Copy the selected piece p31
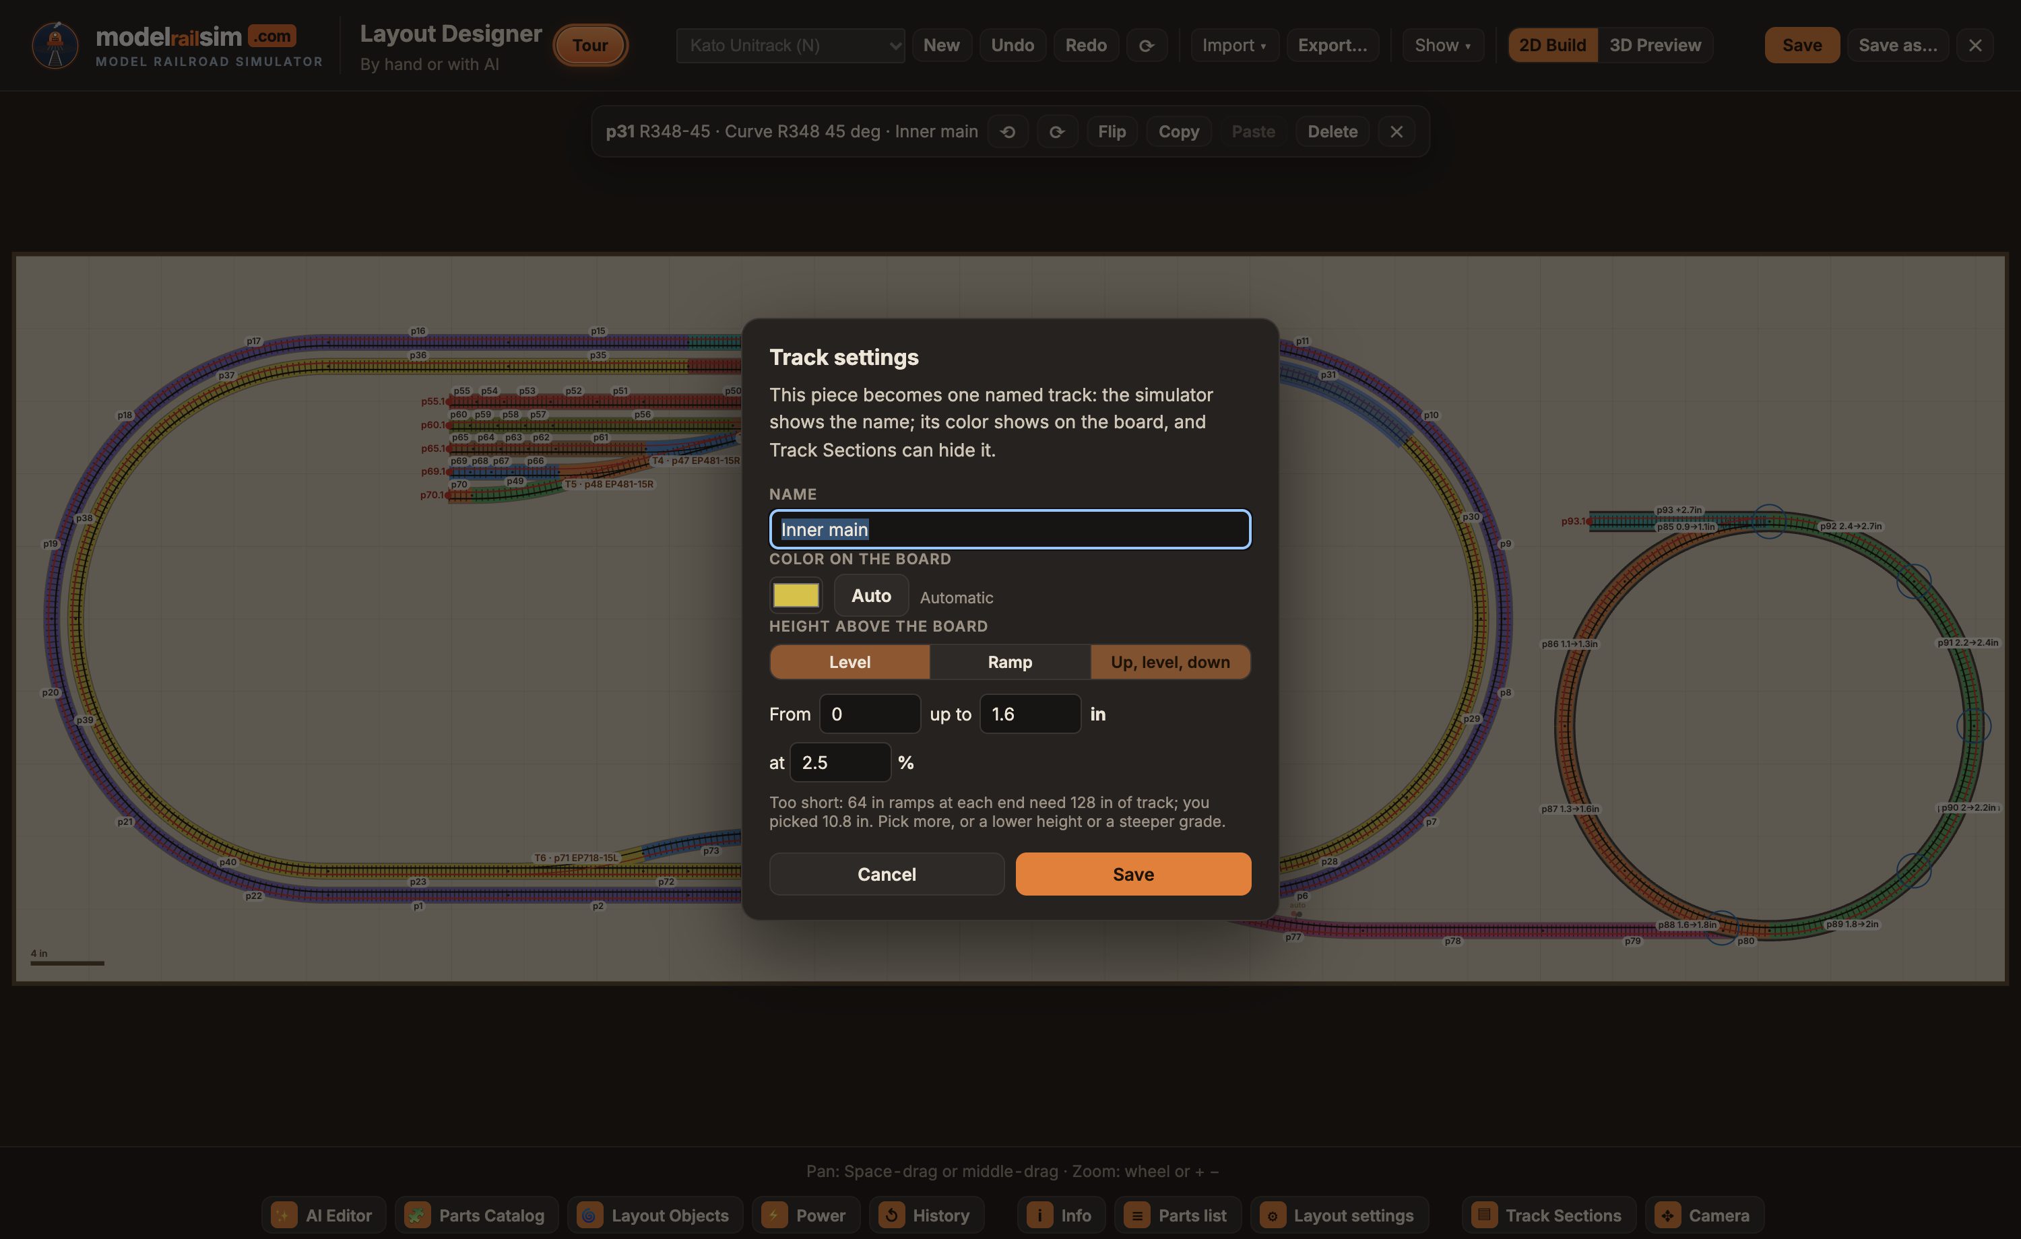Image resolution: width=2021 pixels, height=1239 pixels. click(x=1179, y=131)
